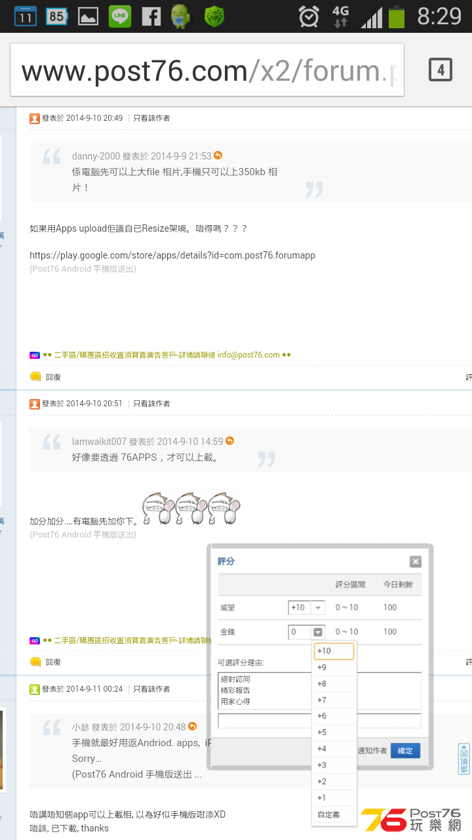Open danny-2000's quote header
This screenshot has width=472, height=840.
tap(142, 156)
